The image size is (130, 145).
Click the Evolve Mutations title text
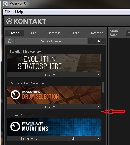(x=21, y=115)
